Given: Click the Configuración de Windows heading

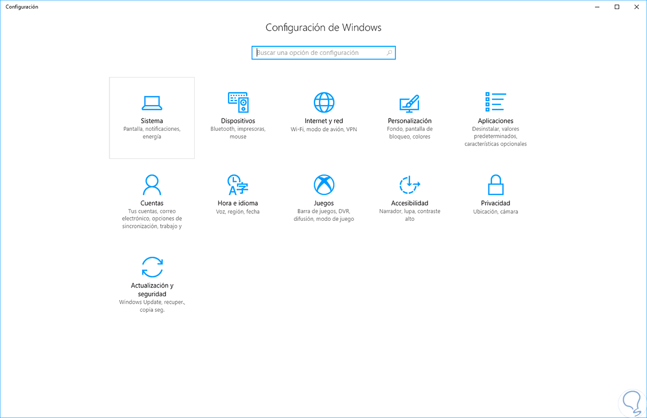Looking at the screenshot, I should [x=323, y=27].
